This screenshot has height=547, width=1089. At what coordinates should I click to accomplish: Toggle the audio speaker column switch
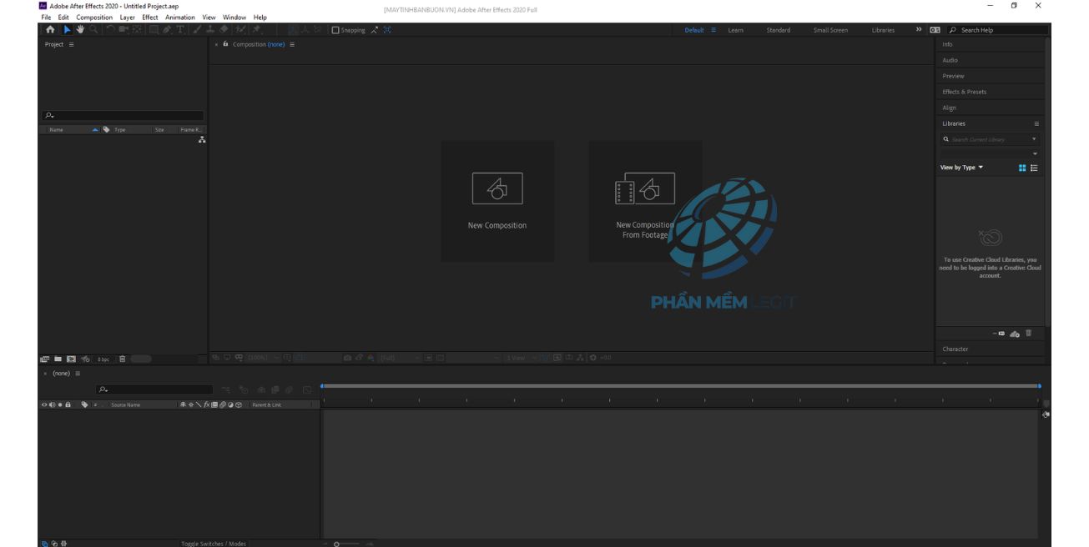pos(52,404)
